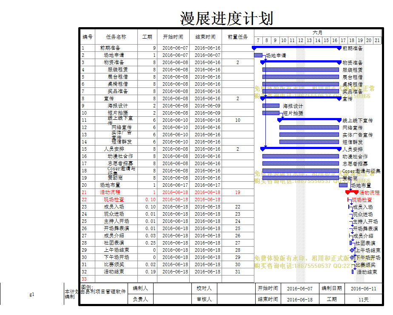The width and height of the screenshot is (393, 315).
Task: Select "场地布置" in the task name column
Action: [110, 185]
